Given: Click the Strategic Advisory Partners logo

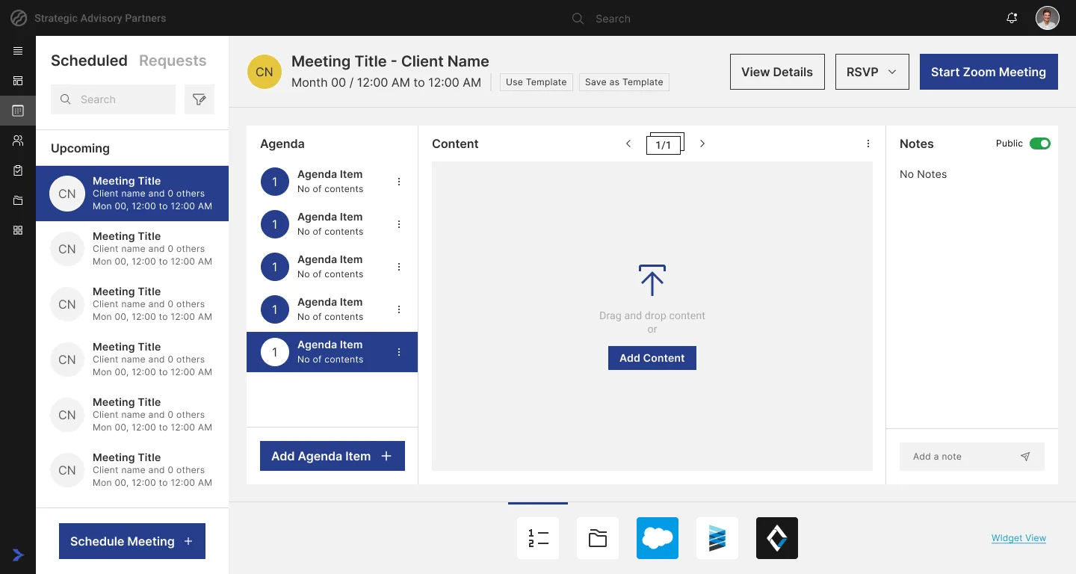Looking at the screenshot, I should pyautogui.click(x=19, y=18).
